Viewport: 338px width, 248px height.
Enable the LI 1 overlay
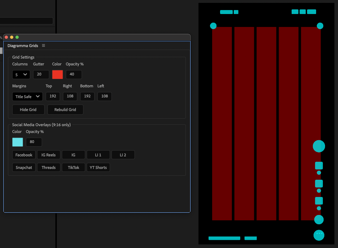coord(98,155)
